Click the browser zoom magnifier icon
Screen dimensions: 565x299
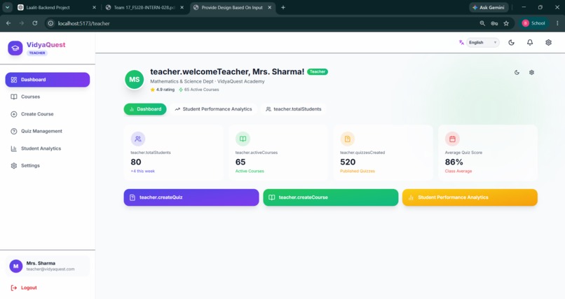(x=482, y=23)
